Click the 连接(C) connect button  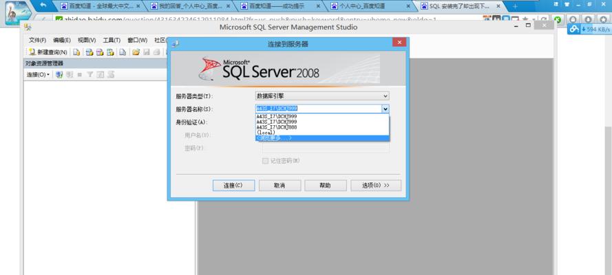coord(233,186)
